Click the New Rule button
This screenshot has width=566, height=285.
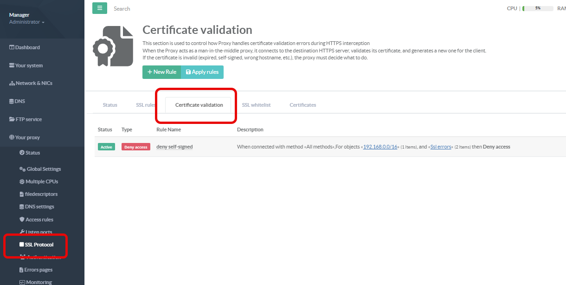(161, 72)
